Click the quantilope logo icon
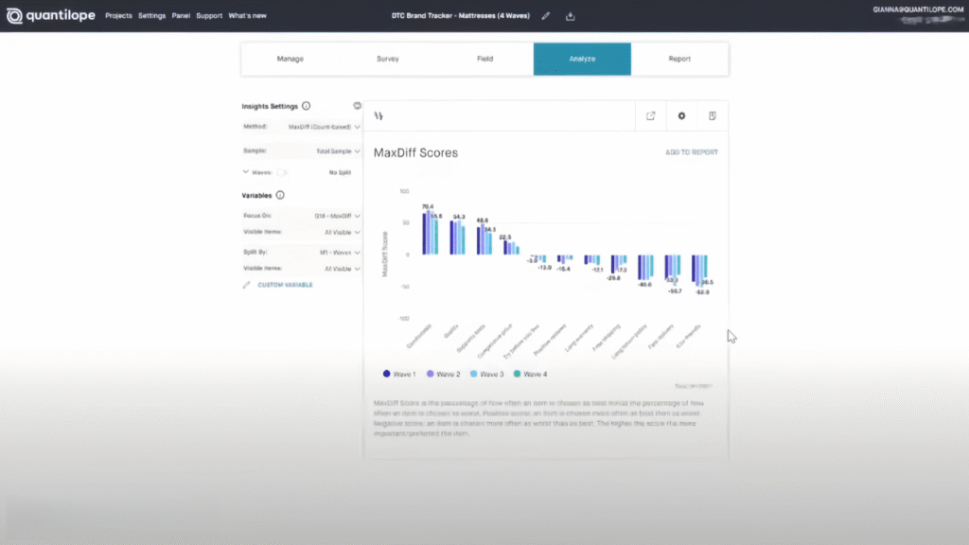 14,16
